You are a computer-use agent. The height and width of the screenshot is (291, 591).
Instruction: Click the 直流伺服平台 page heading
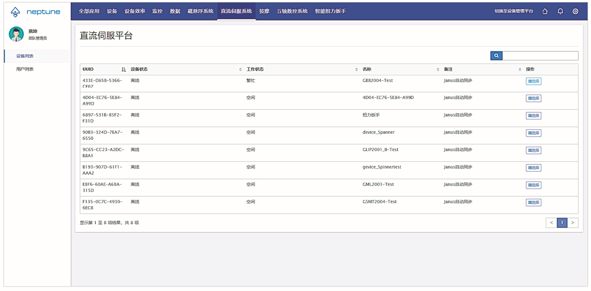tap(107, 36)
